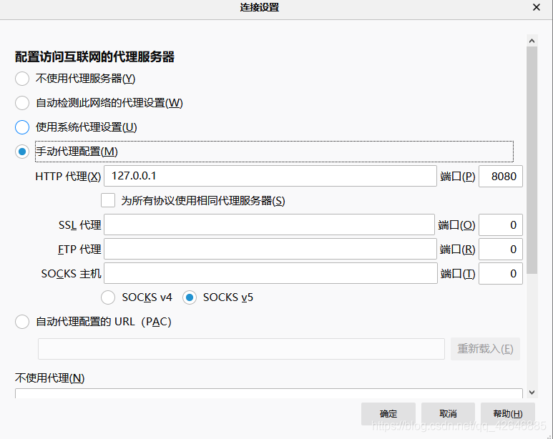Click the SSL 代理 input field
The height and width of the screenshot is (439, 553).
coord(269,225)
